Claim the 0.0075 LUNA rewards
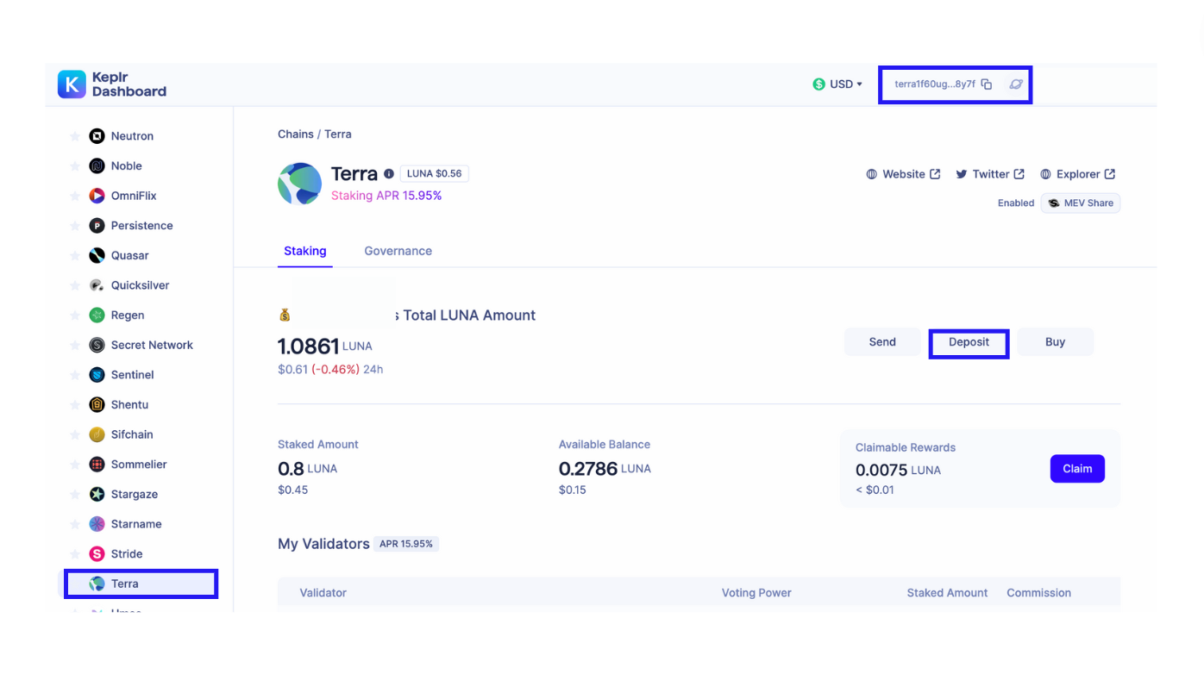The height and width of the screenshot is (674, 1204). tap(1077, 469)
